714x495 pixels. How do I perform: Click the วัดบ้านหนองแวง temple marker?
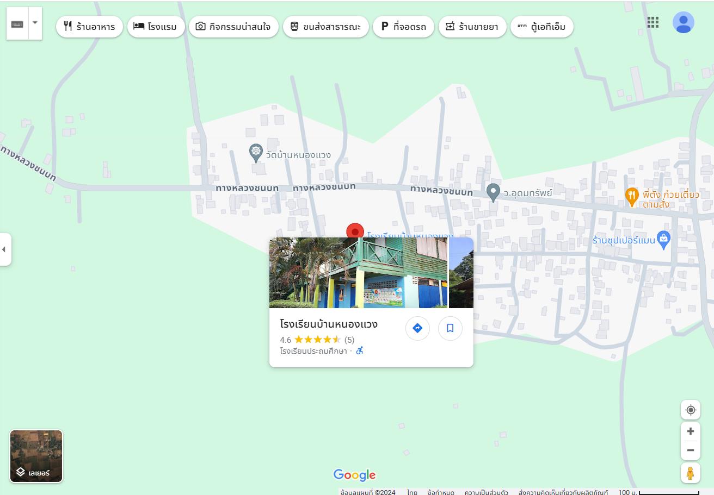(x=256, y=153)
